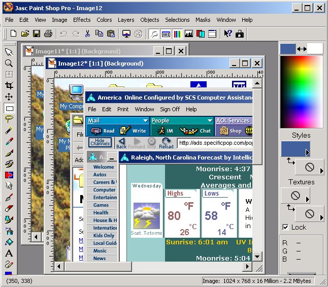The image size is (328, 287).
Task: Select the Crop tool
Action: click(9, 85)
